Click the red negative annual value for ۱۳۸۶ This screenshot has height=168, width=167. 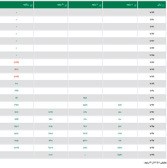(x=16, y=62)
